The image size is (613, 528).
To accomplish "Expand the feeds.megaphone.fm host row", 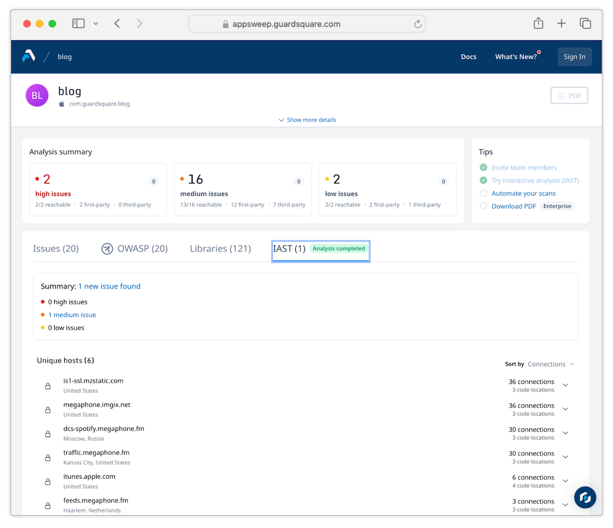I will point(565,505).
